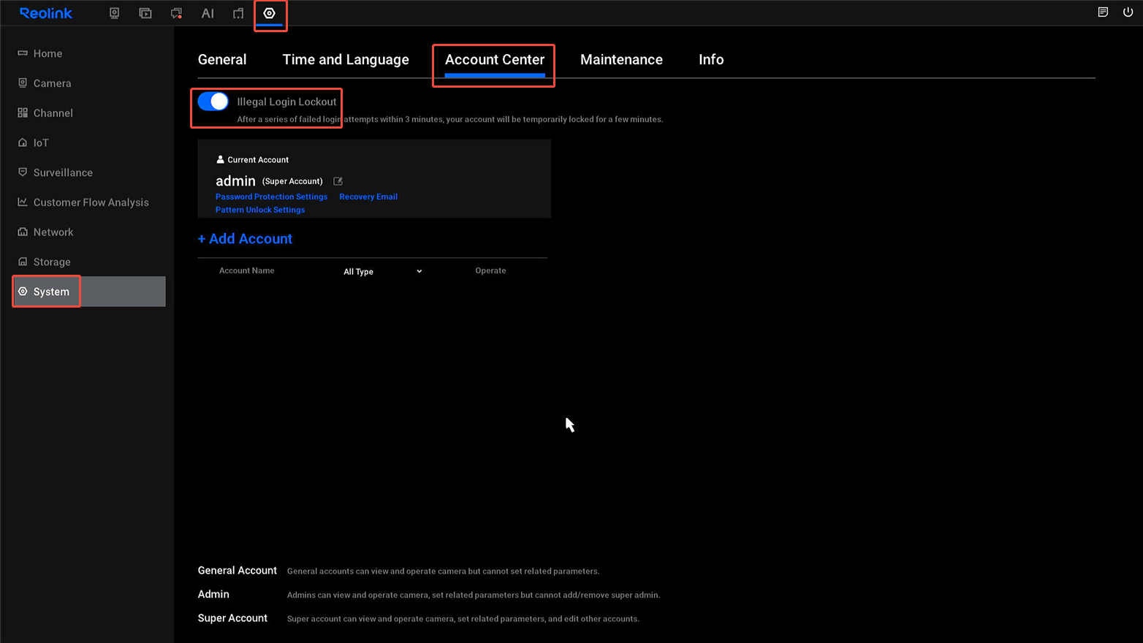Click the Home sidebar icon
1143x643 pixels.
click(x=23, y=53)
